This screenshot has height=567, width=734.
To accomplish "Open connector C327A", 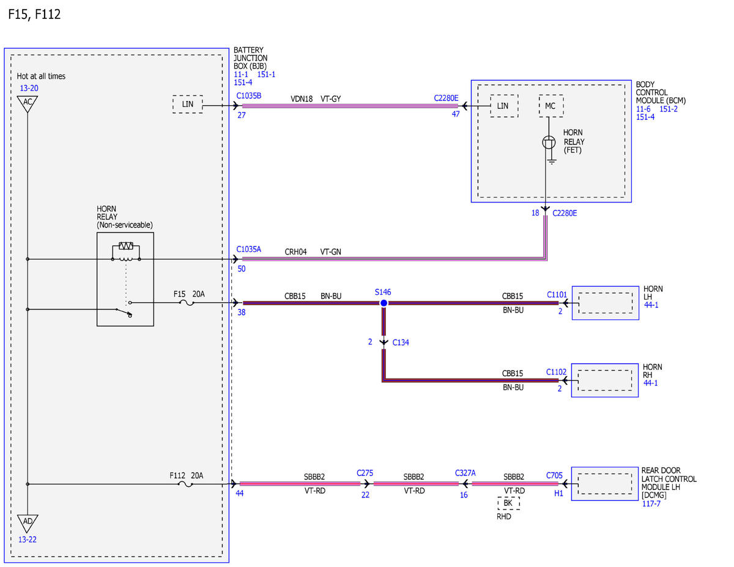I will [x=465, y=473].
